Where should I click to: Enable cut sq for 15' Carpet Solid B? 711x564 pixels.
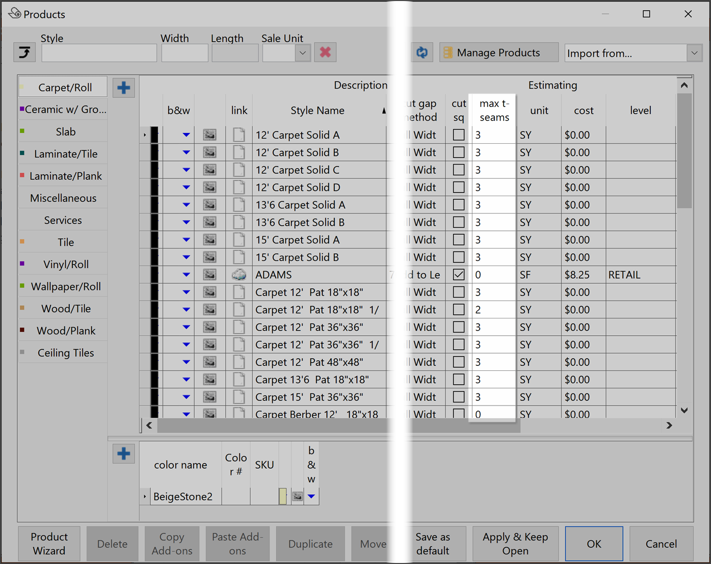pos(459,257)
